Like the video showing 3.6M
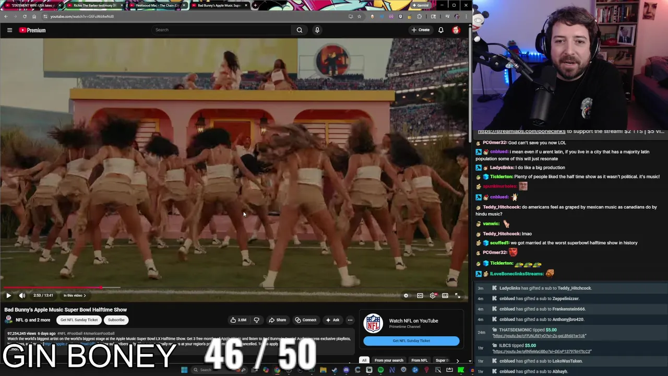The image size is (668, 376). pyautogui.click(x=238, y=320)
